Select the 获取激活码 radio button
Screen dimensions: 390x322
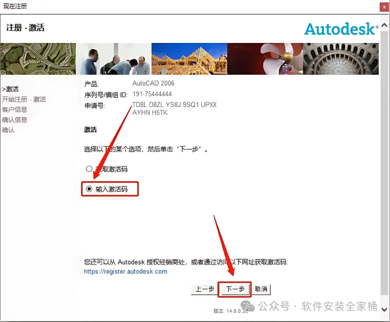click(89, 169)
